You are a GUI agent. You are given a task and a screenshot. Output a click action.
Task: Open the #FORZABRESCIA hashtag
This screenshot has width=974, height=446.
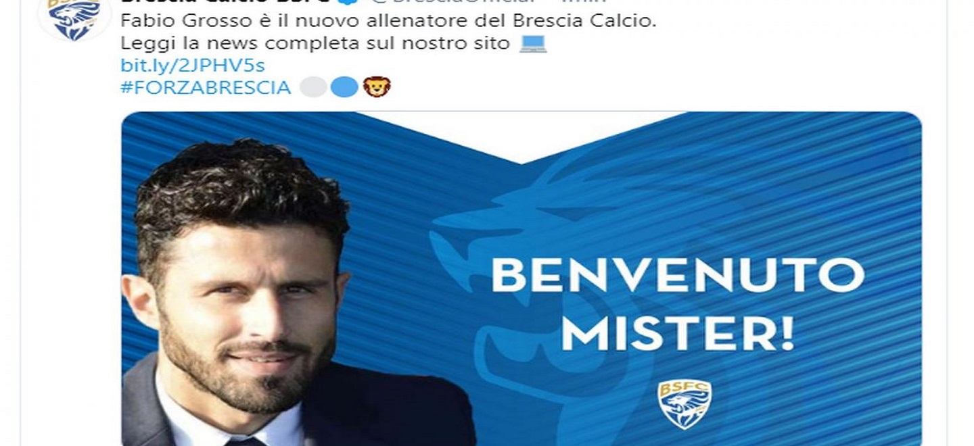point(206,87)
